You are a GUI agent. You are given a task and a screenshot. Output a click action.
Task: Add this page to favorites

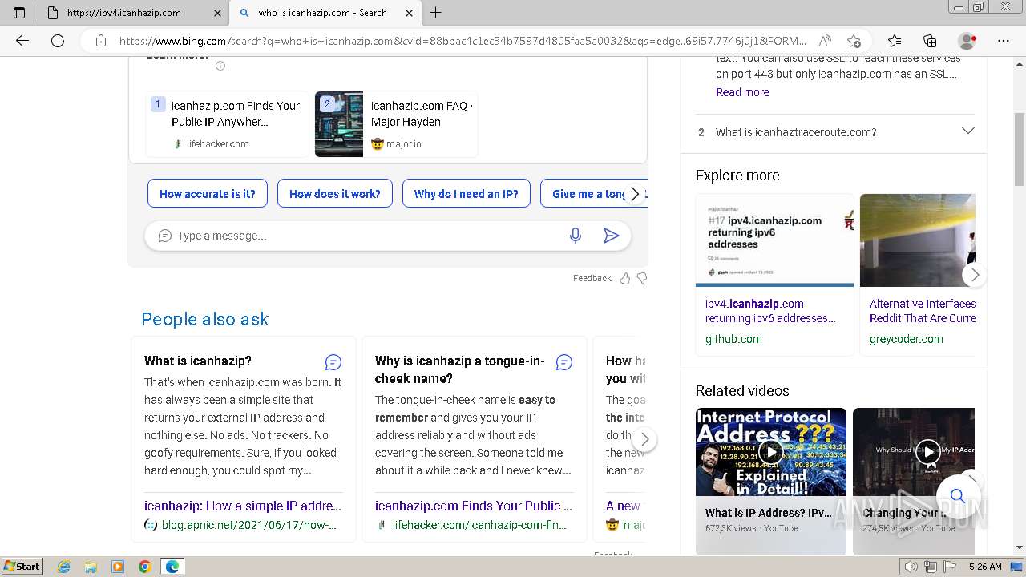tap(854, 41)
